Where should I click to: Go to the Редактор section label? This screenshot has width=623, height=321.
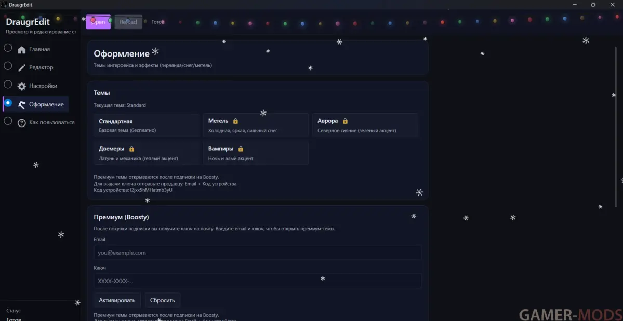(x=41, y=67)
